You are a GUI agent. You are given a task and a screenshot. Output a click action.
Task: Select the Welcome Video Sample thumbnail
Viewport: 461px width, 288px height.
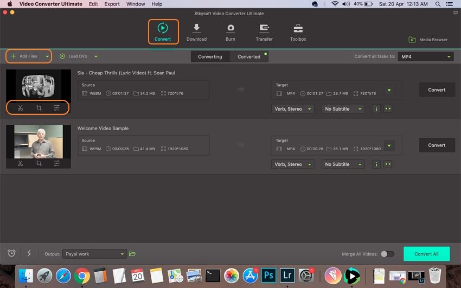[39, 142]
